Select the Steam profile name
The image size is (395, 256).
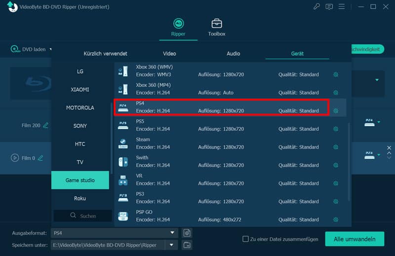point(143,140)
